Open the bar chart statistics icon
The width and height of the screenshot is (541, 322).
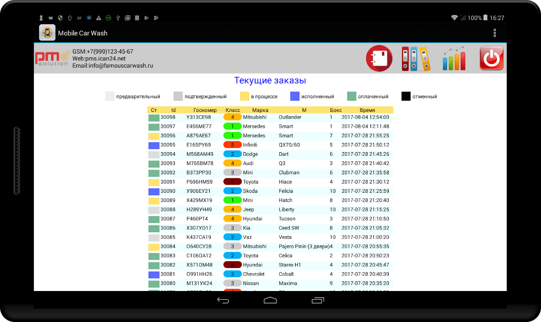tap(454, 59)
